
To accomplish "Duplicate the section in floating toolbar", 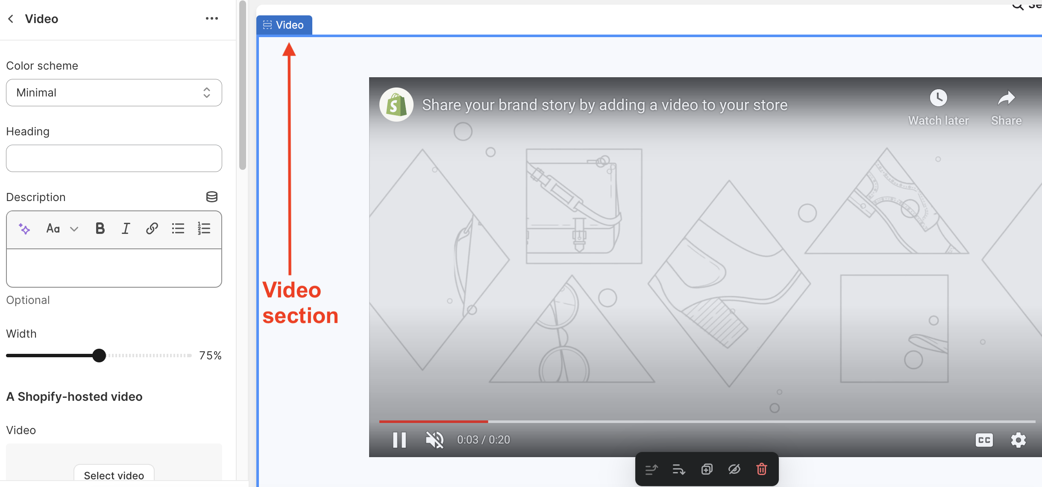I will click(707, 470).
